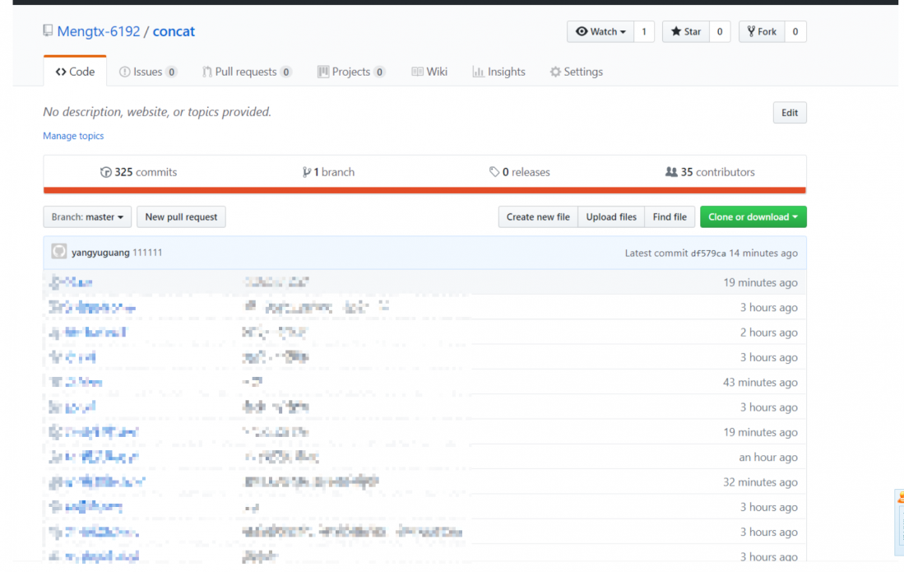Star the repository
904x572 pixels.
tap(685, 32)
